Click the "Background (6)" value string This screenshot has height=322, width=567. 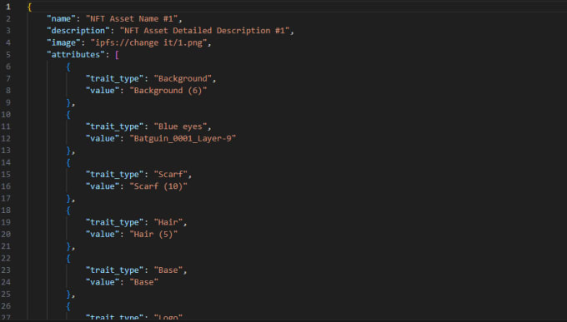(x=168, y=90)
